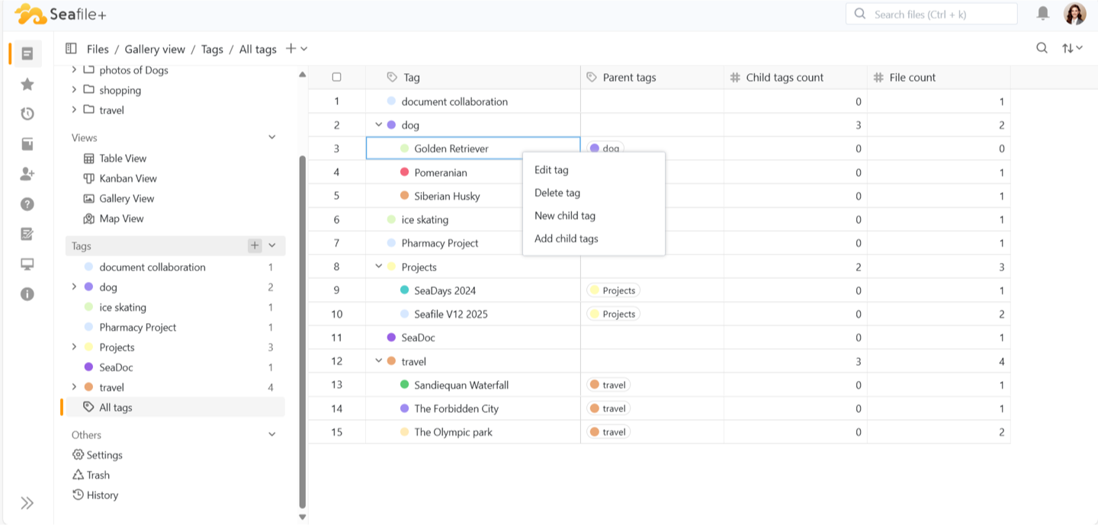Click the sidebar scroll down arrow
Image resolution: width=1098 pixels, height=525 pixels.
[x=302, y=517]
